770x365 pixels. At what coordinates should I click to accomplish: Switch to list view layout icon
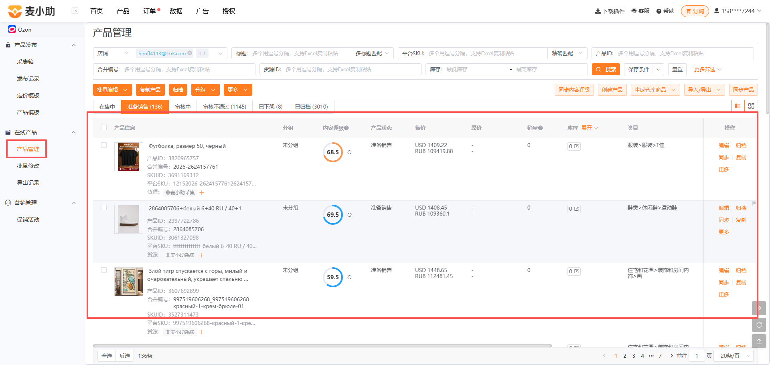click(x=738, y=106)
